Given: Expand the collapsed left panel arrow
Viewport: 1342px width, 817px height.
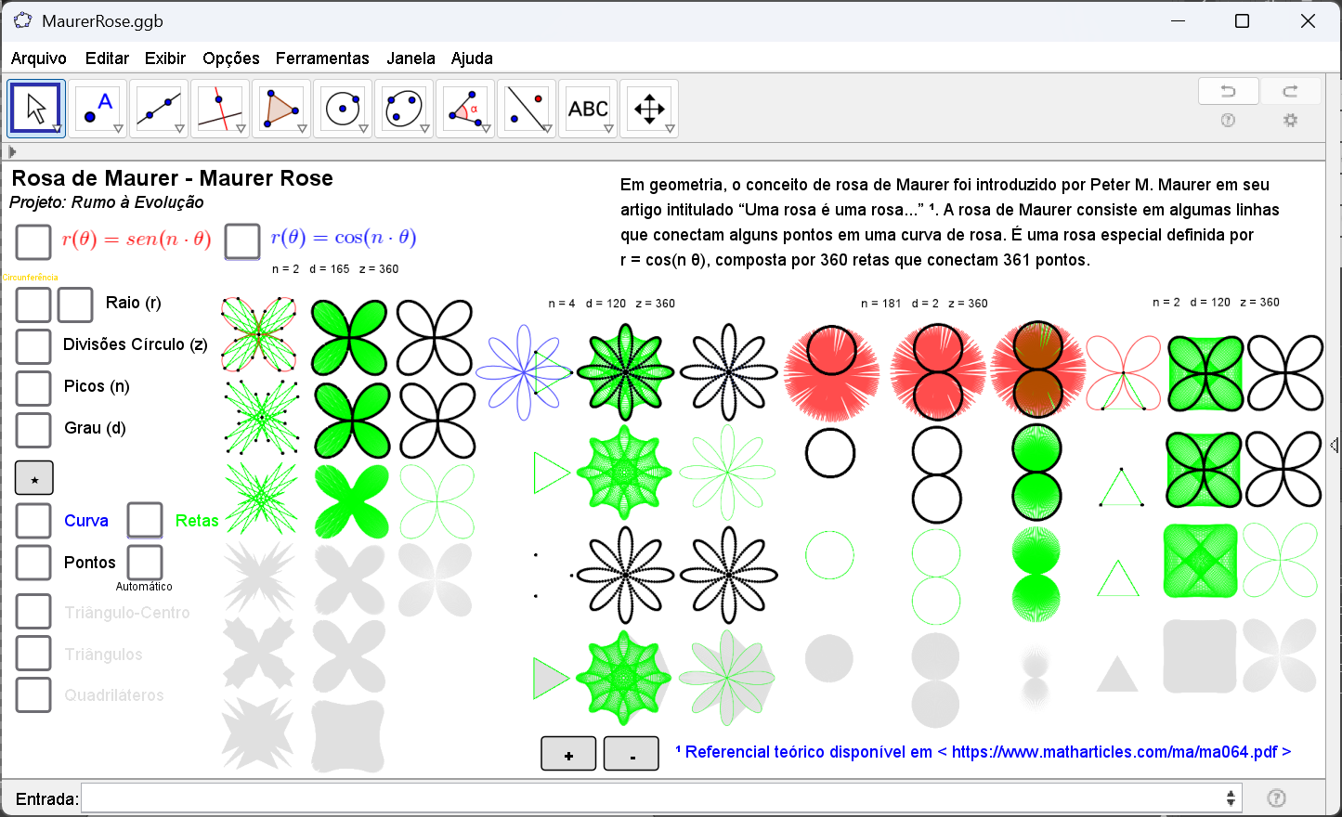Looking at the screenshot, I should click(x=12, y=151).
